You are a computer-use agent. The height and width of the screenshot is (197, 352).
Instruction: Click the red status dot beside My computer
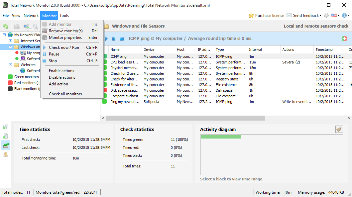click(x=17, y=53)
